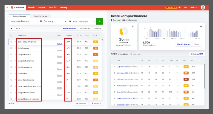The height and width of the screenshot is (114, 213).
Task: Open the messages icon in top bar
Action: (185, 8)
